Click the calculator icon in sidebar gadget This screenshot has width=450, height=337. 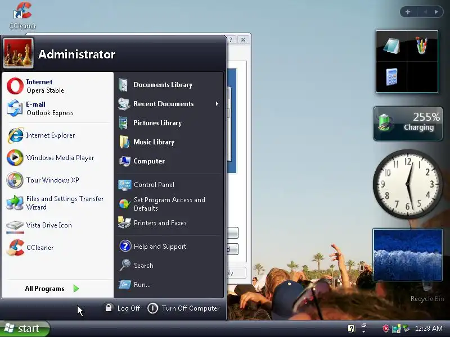(391, 77)
